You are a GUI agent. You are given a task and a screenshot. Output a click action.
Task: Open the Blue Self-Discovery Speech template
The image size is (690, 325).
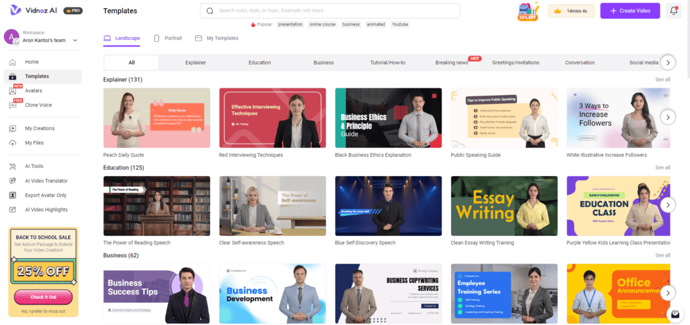coord(389,206)
